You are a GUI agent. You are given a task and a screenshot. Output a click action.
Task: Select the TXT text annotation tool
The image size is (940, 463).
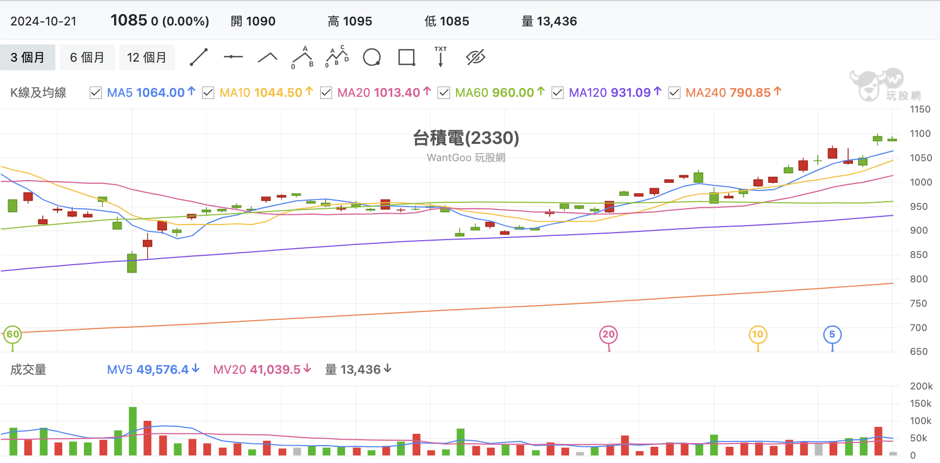[x=441, y=57]
